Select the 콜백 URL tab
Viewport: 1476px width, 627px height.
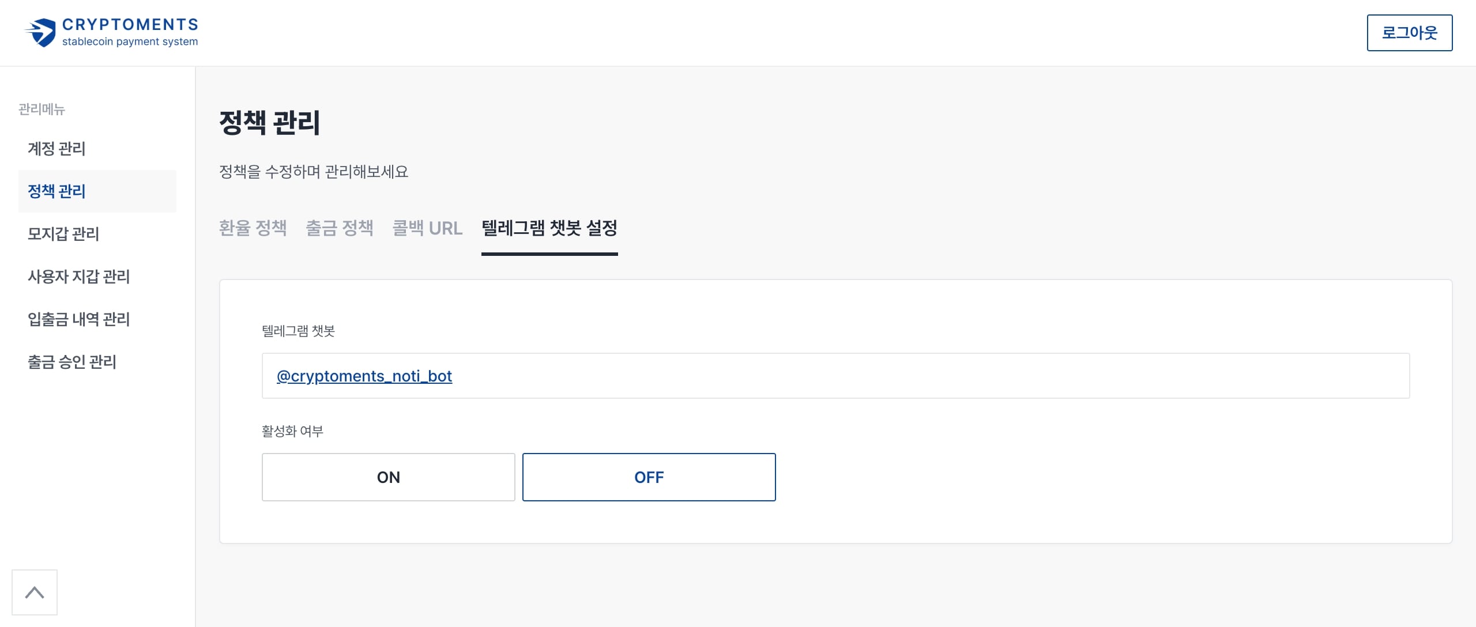427,228
